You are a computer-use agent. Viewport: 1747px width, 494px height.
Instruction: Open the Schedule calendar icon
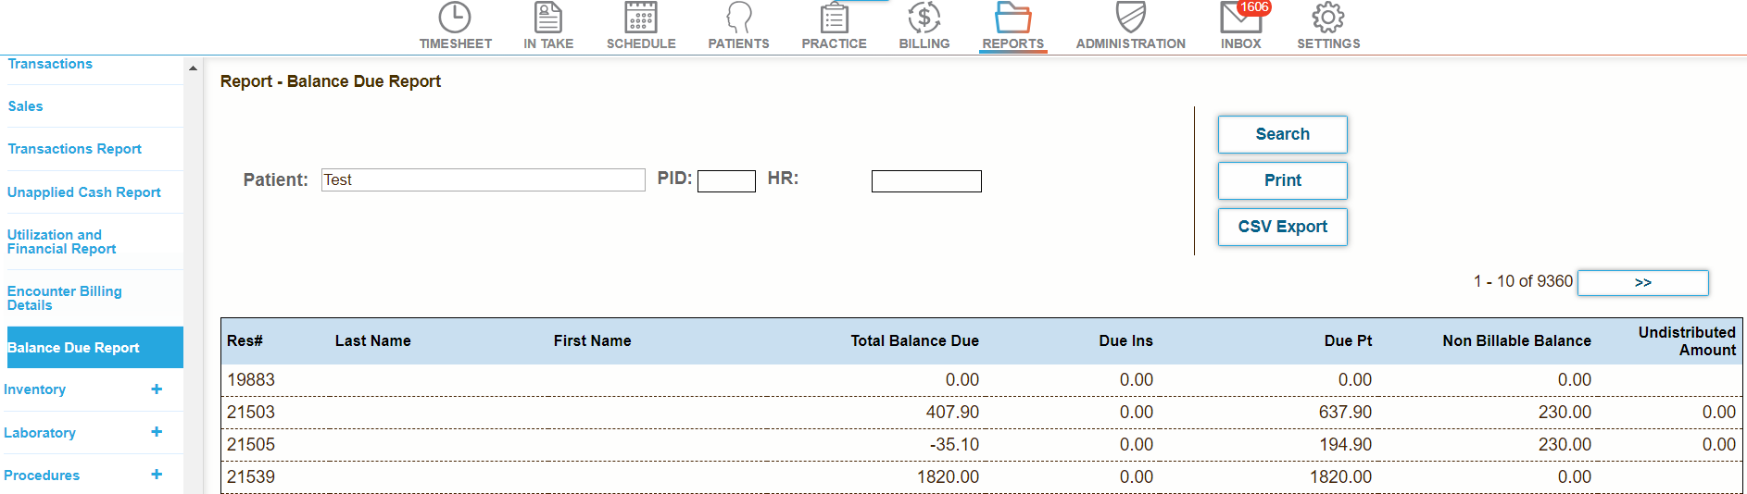641,18
